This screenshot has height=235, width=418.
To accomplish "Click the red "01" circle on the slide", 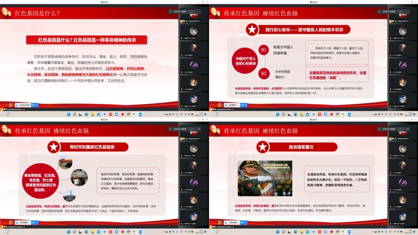I will pos(263,50).
